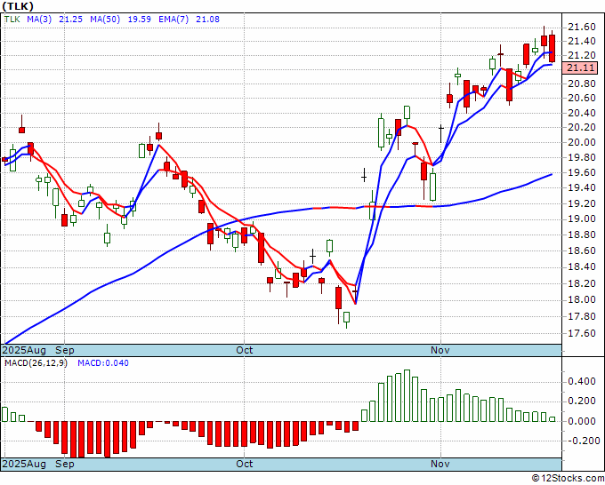Click the 2025Aug label on MACD timeline
Viewport: 605px width, 485px height.
pos(24,464)
